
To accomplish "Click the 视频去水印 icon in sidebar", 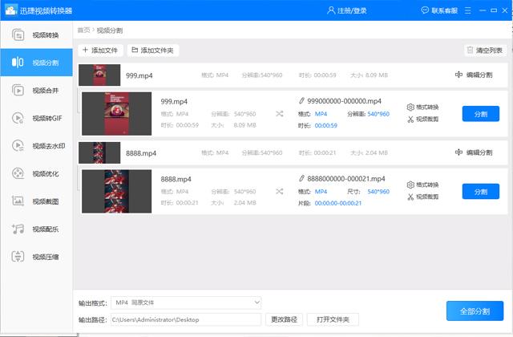I will [x=18, y=145].
